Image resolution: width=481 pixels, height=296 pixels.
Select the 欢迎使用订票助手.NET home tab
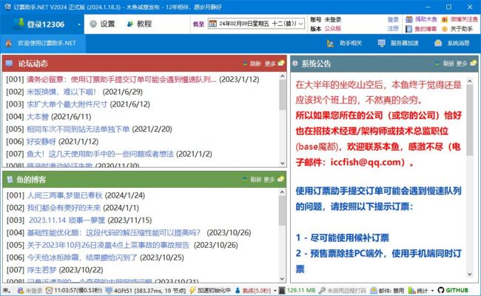(x=43, y=43)
